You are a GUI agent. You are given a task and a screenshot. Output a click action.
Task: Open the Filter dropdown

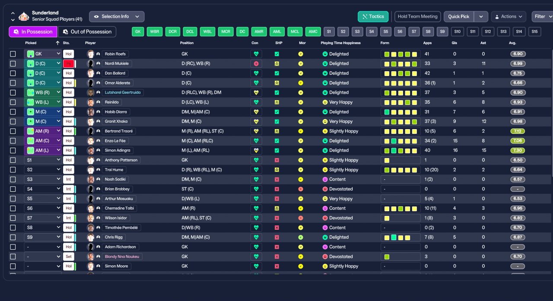pyautogui.click(x=542, y=16)
